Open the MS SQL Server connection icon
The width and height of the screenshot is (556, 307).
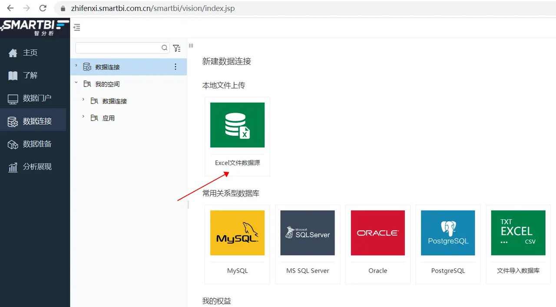pos(307,233)
